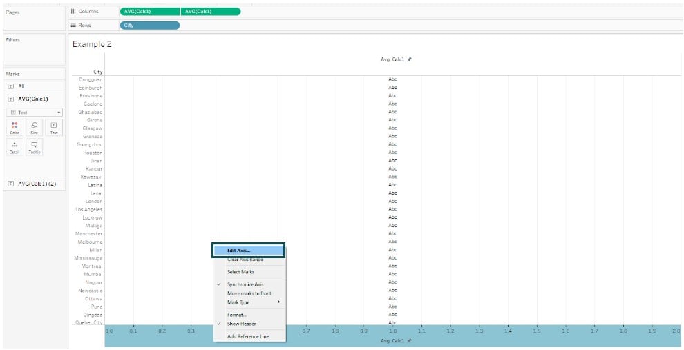Select the Houston row label
The width and height of the screenshot is (684, 350).
point(93,153)
